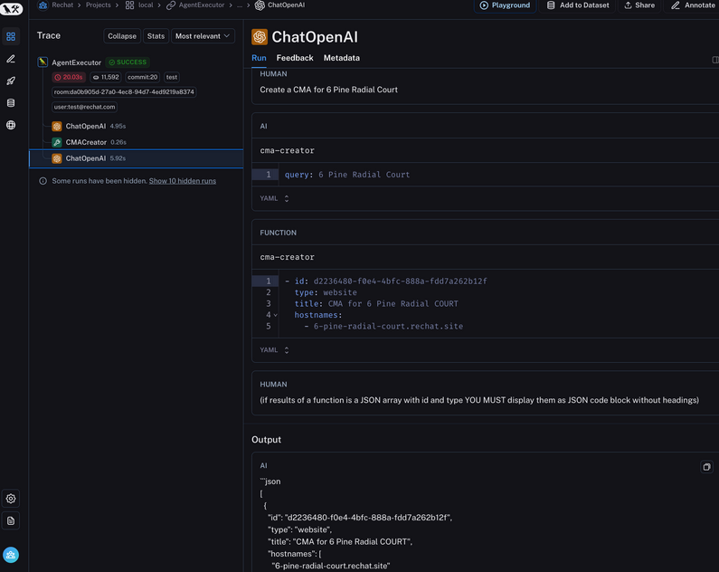This screenshot has width=719, height=572.
Task: Click the Share button
Action: 639,5
